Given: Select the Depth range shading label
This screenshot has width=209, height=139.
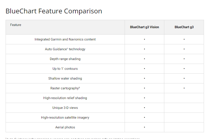Looking at the screenshot, I should pos(65,59).
